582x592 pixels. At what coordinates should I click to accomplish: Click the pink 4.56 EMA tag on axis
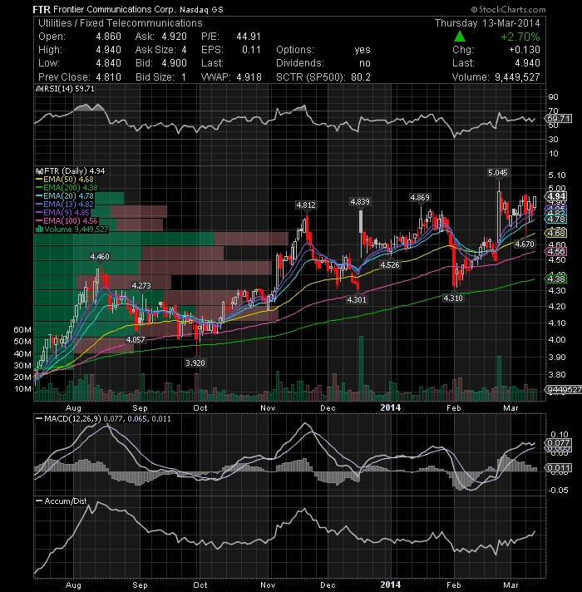[555, 251]
